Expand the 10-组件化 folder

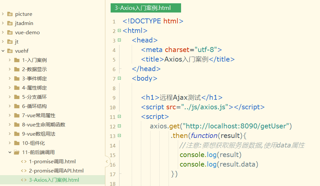[x=10, y=143]
